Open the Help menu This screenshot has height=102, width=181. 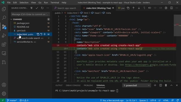(x=64, y=3)
